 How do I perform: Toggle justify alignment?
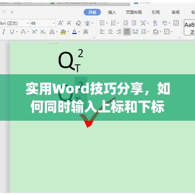(x=127, y=31)
